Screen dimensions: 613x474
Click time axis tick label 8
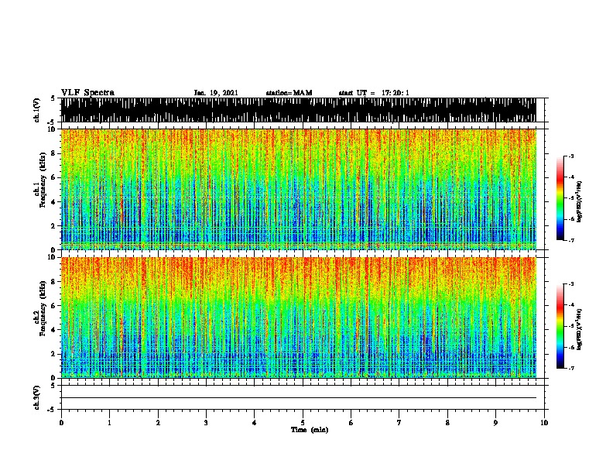point(447,423)
